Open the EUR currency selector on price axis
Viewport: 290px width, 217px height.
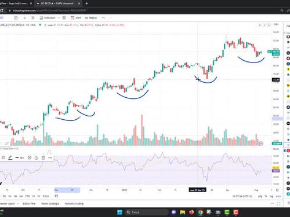(276, 24)
